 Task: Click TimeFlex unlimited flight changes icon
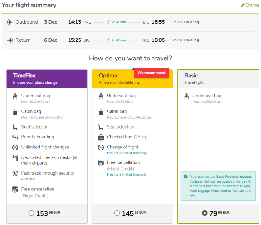15,147
